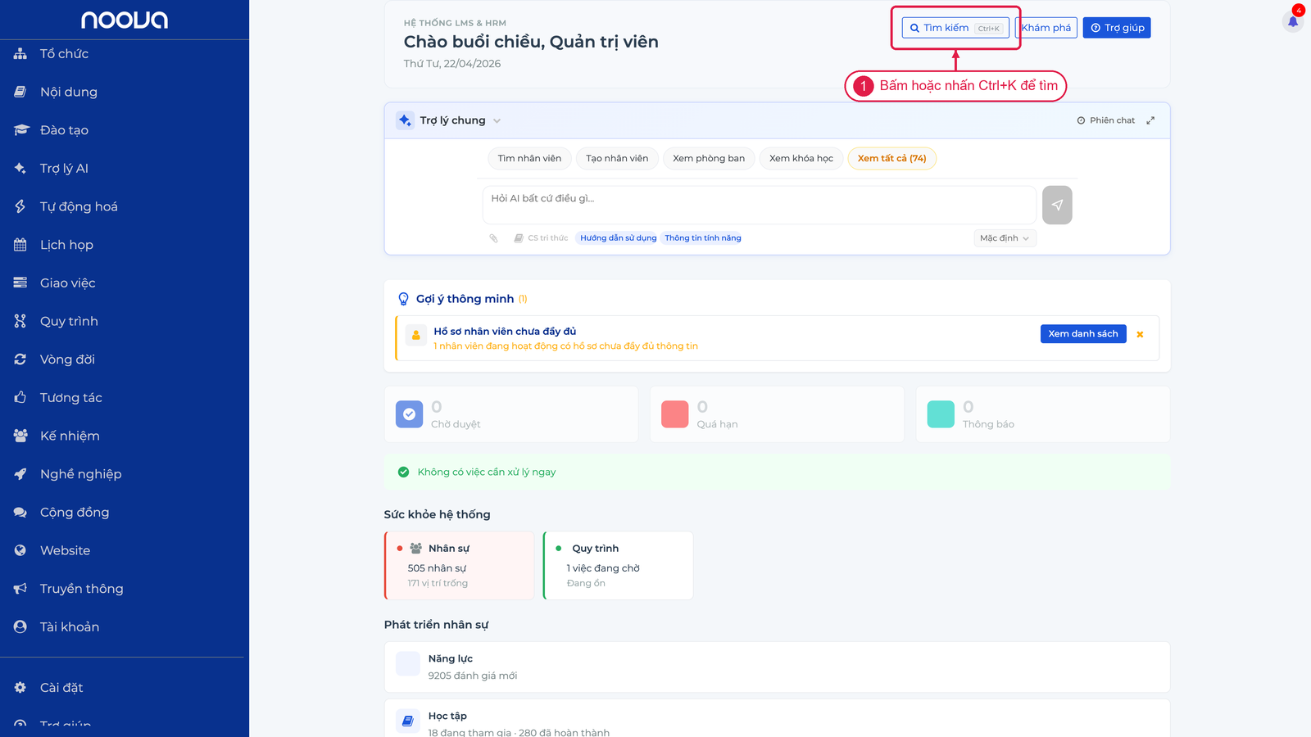Viewport: 1311px width, 737px height.
Task: Click the Học tập book icon
Action: coord(408,721)
